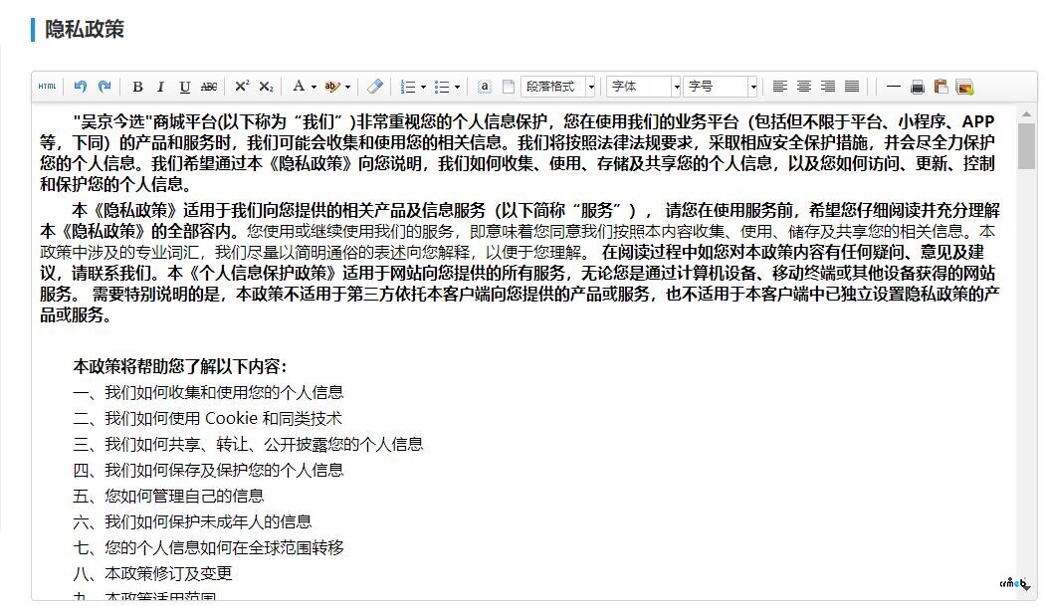This screenshot has height=616, width=1046.
Task: Insert a numbered list
Action: pyautogui.click(x=408, y=87)
